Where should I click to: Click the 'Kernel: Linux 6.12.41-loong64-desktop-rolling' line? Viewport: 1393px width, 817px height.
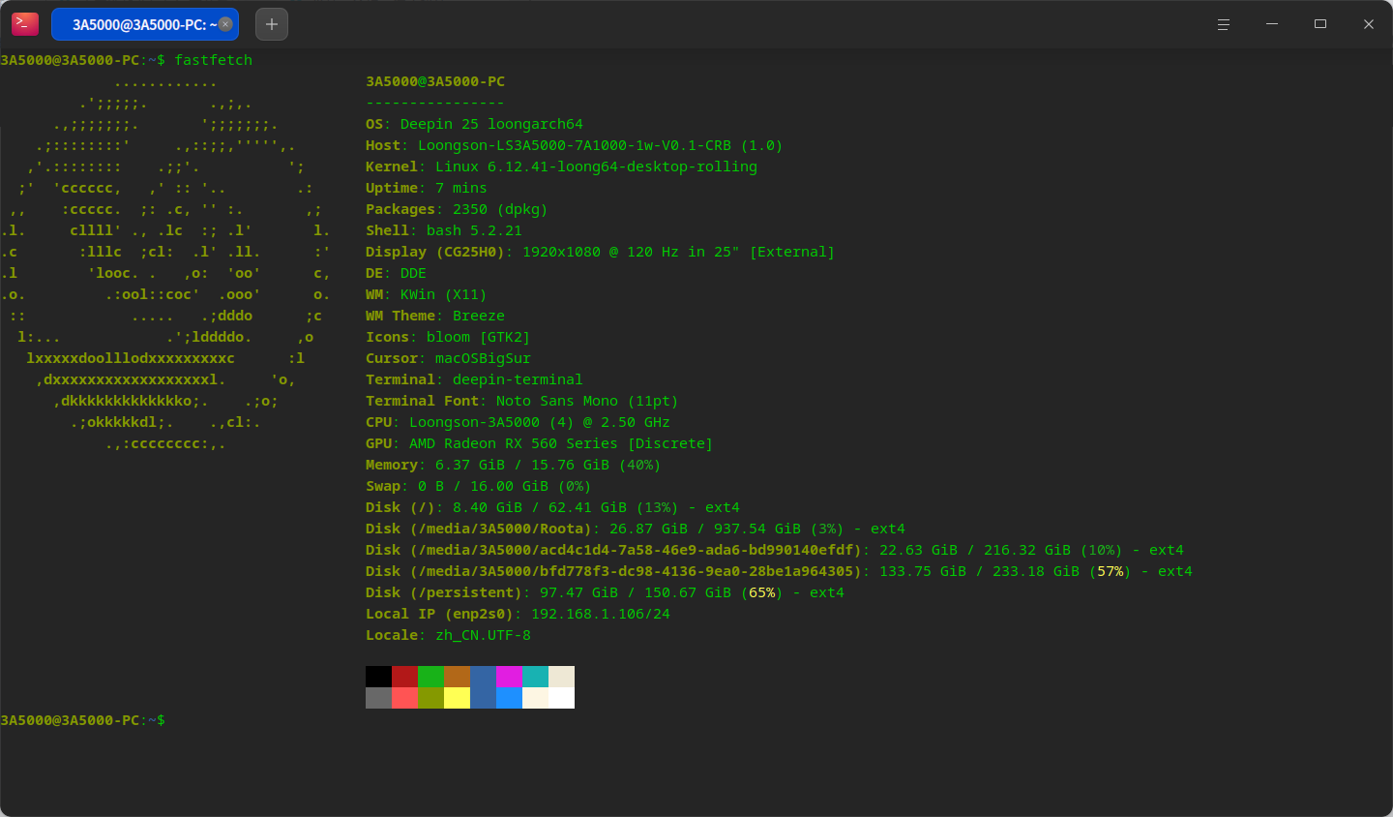[561, 166]
